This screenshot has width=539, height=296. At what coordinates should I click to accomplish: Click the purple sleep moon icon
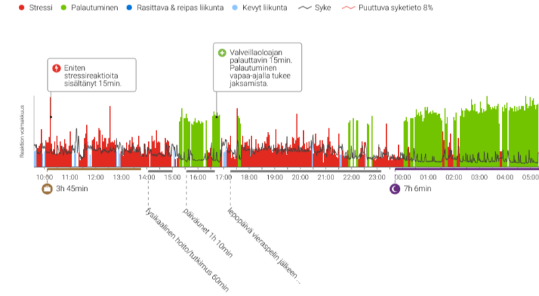[395, 189]
